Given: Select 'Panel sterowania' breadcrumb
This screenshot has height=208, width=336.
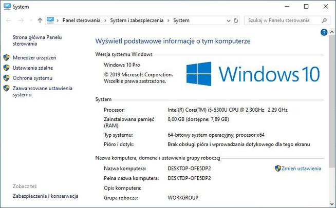Looking at the screenshot, I should tap(81, 20).
